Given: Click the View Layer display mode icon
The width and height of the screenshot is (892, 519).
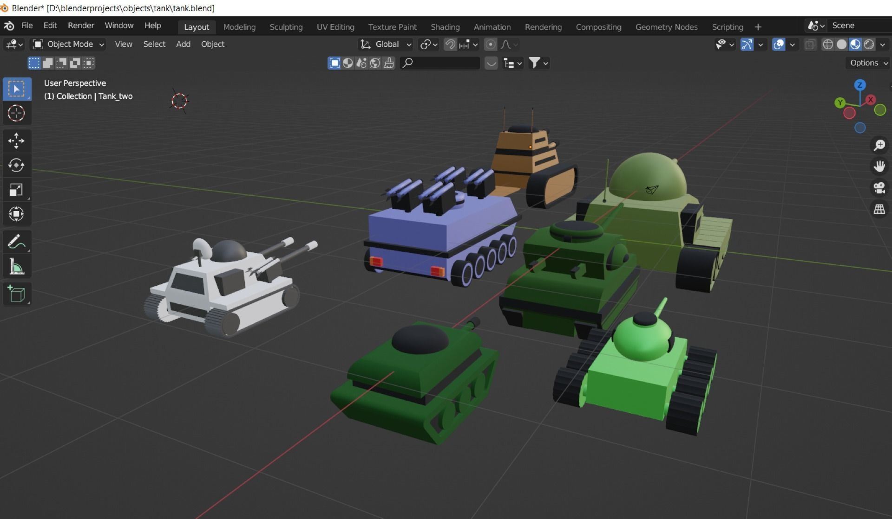Looking at the screenshot, I should point(334,63).
